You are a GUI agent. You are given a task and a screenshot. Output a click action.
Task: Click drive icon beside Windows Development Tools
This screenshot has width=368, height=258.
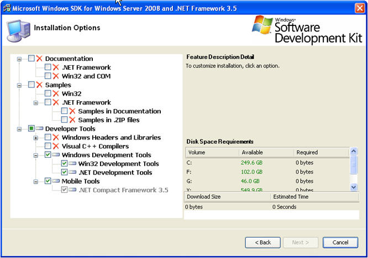pyautogui.click(x=56, y=155)
